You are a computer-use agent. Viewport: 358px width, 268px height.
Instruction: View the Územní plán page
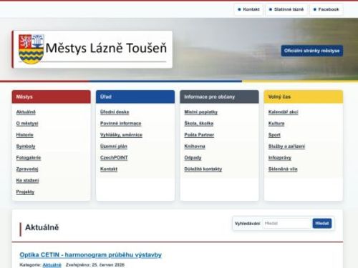point(114,147)
